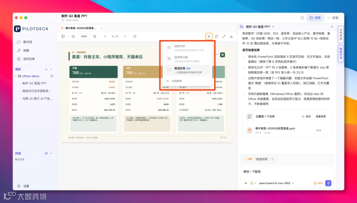This screenshot has height=203, width=357.
Task: Open conversation 微信支付宝年度账单
Action: (36, 91)
